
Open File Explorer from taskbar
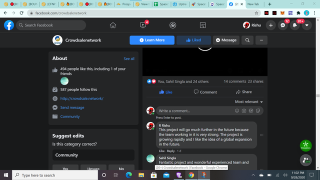141,175
